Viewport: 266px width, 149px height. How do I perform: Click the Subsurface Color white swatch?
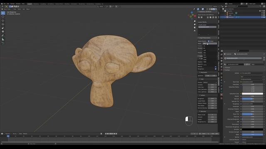252,94
